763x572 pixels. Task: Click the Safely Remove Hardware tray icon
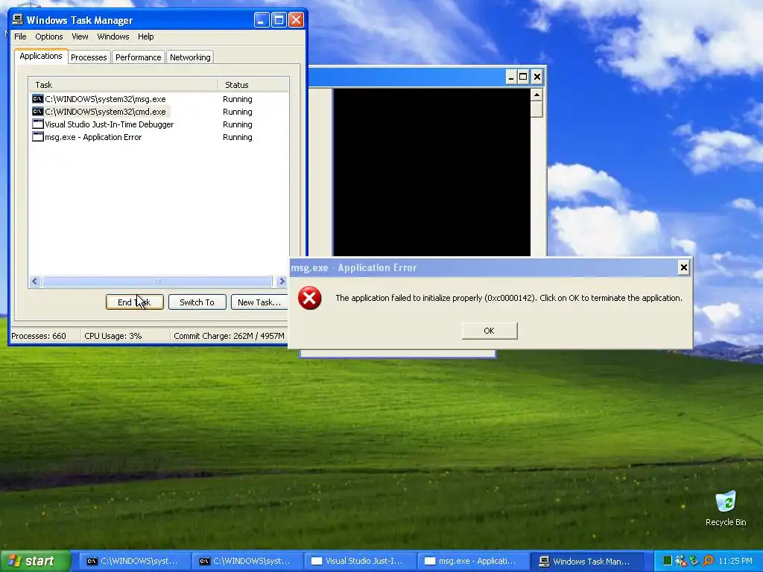(x=694, y=561)
